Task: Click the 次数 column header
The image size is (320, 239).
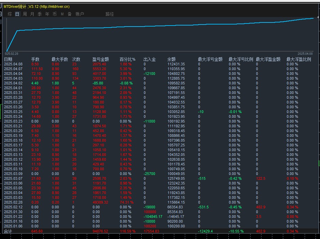Action: click(76, 59)
